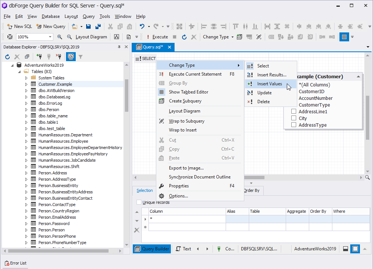This screenshot has height=269, width=373.
Task: Close the Database Explorer panel
Action: pyautogui.click(x=126, y=47)
